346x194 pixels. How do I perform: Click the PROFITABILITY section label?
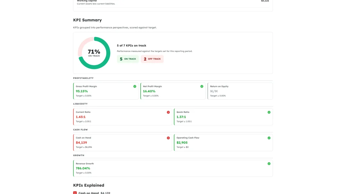click(x=83, y=78)
